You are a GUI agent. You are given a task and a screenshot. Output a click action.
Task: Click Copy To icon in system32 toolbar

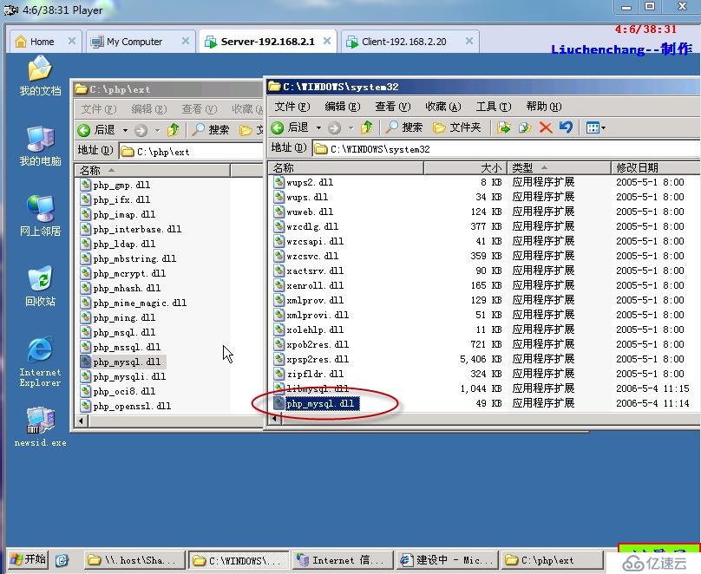525,127
